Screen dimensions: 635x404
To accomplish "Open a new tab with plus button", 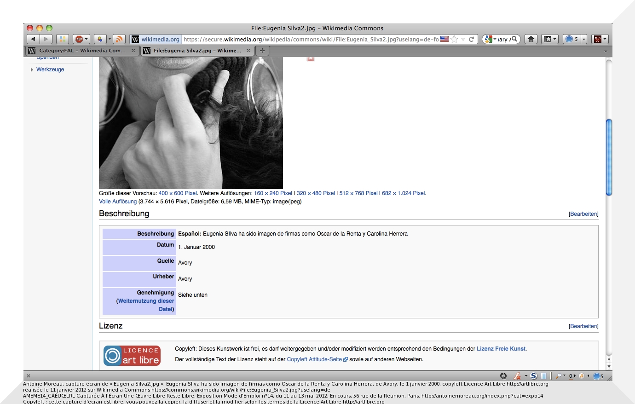I will tap(262, 51).
